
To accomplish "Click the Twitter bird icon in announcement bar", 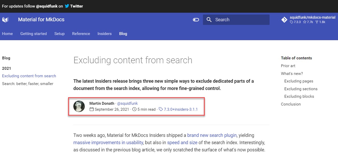I will click(x=67, y=6).
